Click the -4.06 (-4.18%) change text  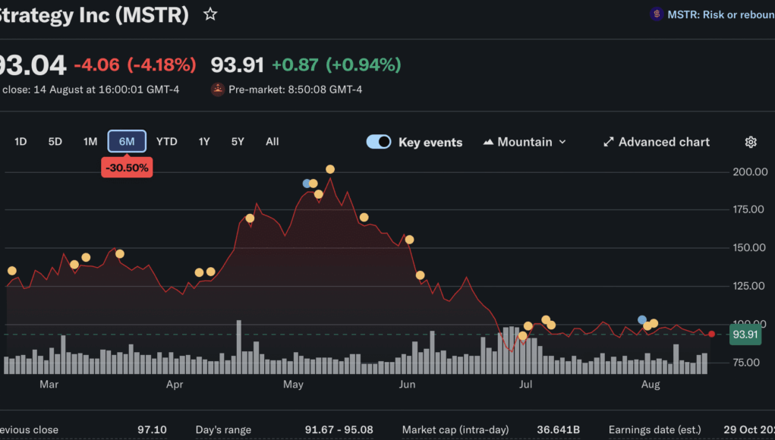pos(135,64)
